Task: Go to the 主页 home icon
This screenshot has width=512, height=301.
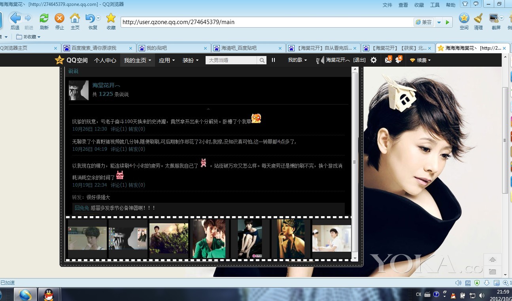Action: point(75,18)
